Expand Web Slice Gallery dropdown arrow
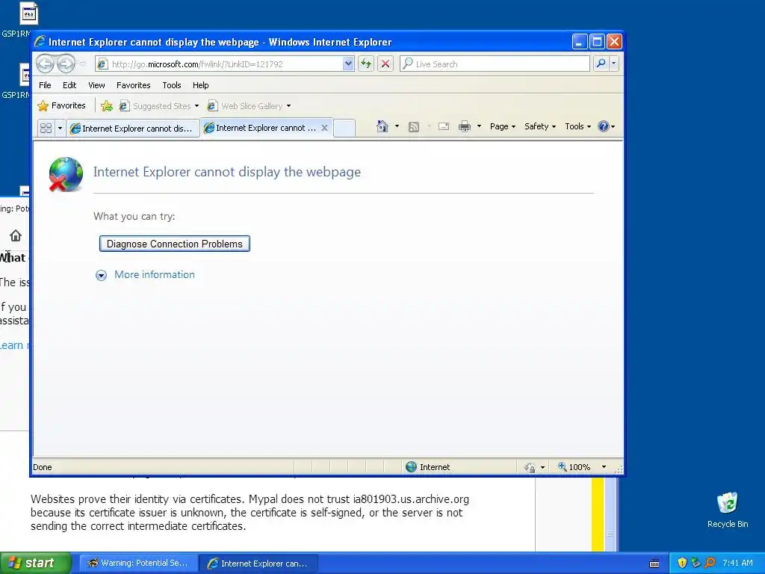The height and width of the screenshot is (574, 765). (288, 106)
